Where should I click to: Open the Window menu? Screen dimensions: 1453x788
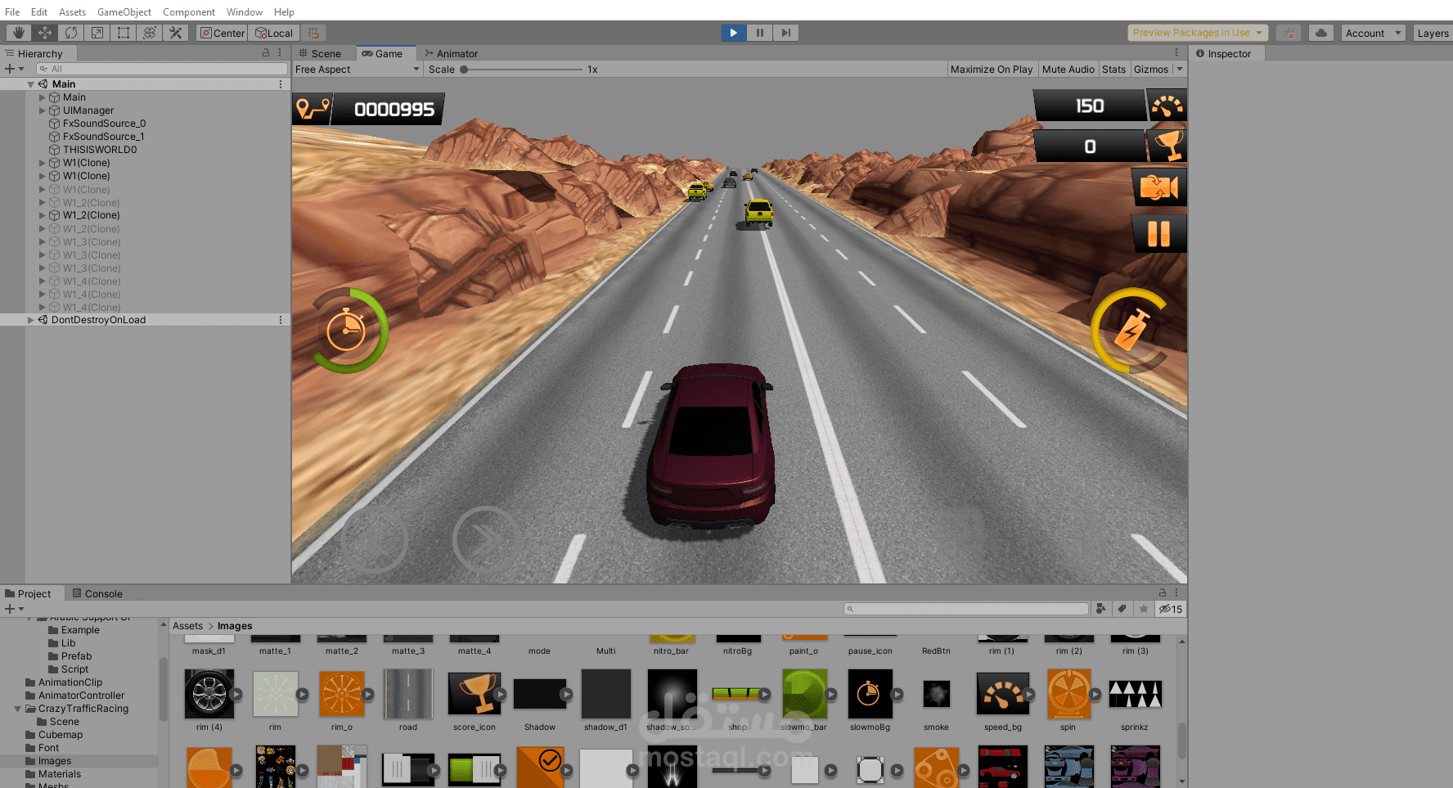(x=245, y=11)
